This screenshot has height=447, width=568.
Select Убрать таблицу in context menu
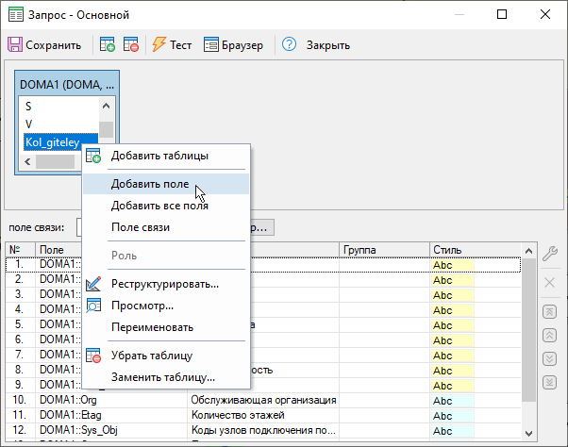coord(152,356)
